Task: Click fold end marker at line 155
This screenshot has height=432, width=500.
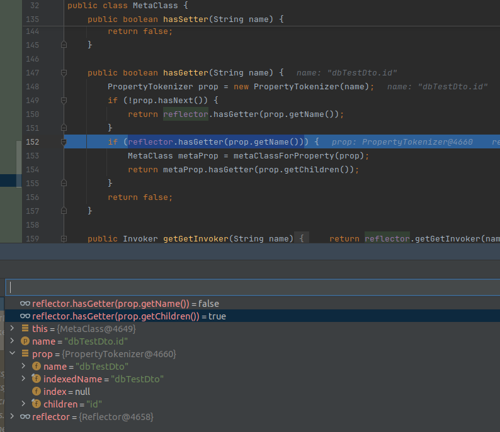Action: pos(64,183)
